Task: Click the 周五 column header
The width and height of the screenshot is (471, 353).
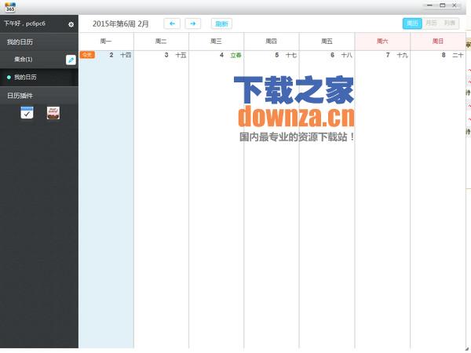Action: (x=327, y=42)
